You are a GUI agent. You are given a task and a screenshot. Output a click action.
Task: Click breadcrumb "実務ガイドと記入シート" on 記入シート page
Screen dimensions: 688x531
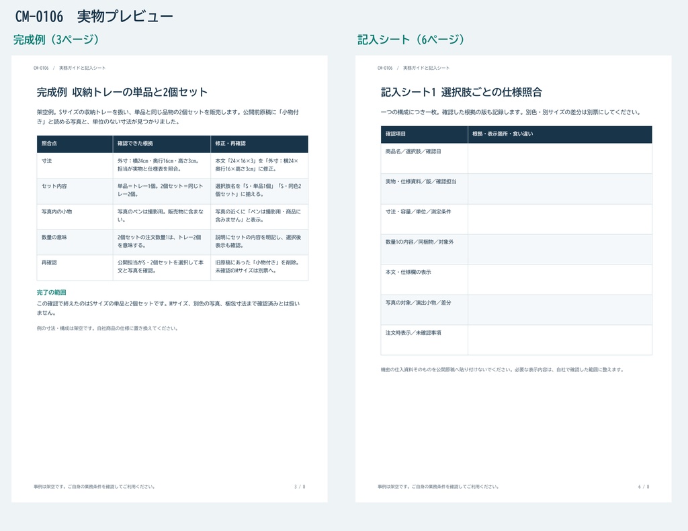click(426, 68)
